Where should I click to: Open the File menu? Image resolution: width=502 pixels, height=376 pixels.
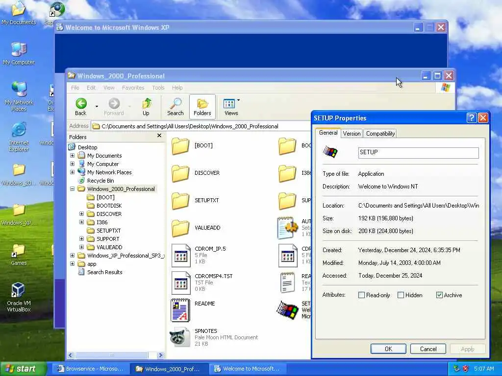75,88
